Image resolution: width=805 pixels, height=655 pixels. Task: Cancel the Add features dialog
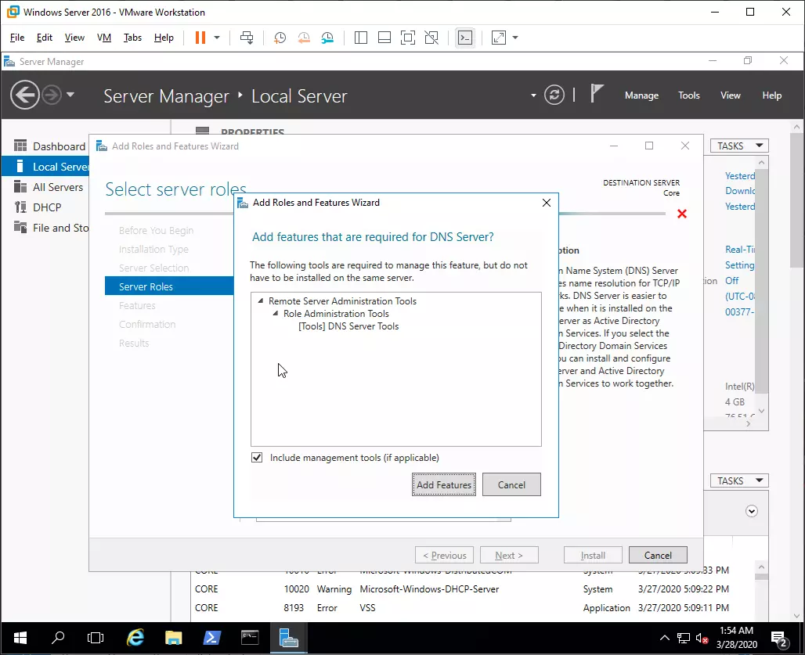pyautogui.click(x=511, y=484)
